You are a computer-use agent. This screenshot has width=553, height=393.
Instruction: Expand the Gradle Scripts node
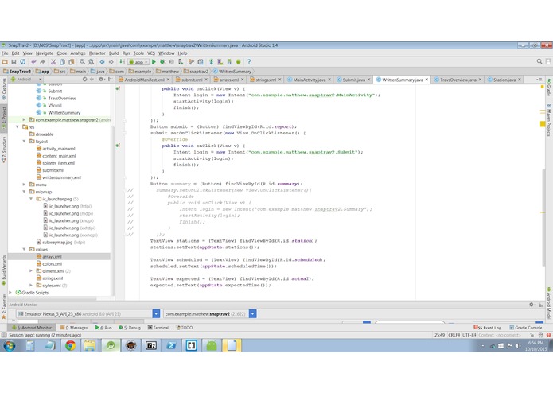pos(10,292)
